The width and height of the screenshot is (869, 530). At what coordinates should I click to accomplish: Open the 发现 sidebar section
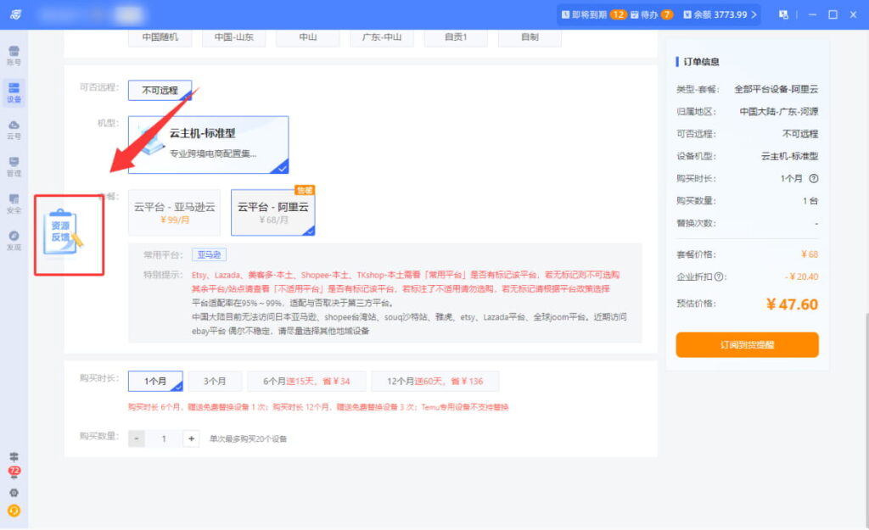(14, 240)
